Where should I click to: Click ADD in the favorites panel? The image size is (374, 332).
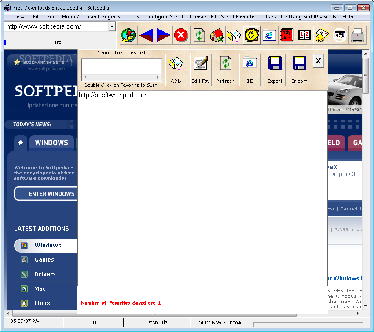point(176,70)
